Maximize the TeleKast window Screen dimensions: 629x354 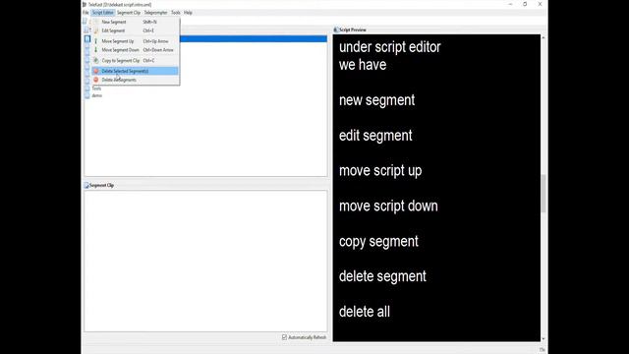coord(525,4)
